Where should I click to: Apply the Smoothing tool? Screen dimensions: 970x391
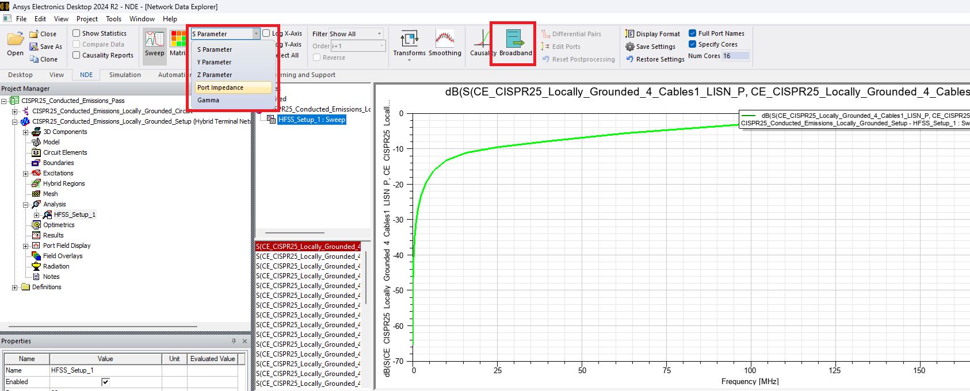(x=445, y=39)
